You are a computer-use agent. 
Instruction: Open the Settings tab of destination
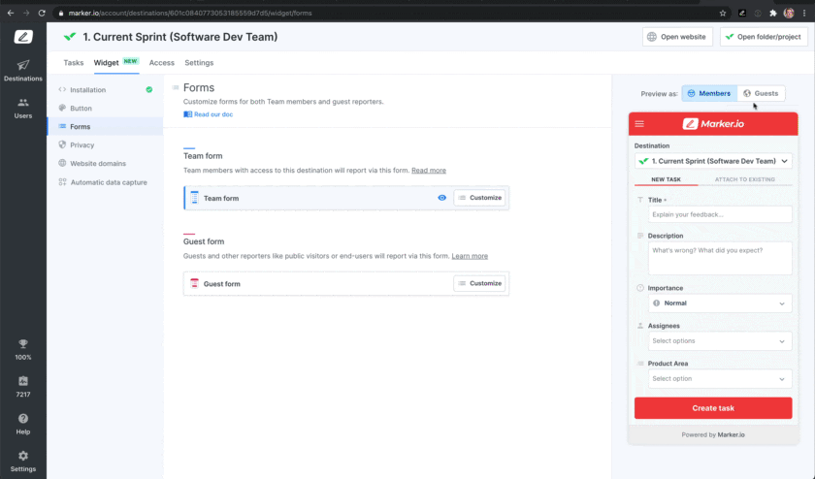coord(199,62)
